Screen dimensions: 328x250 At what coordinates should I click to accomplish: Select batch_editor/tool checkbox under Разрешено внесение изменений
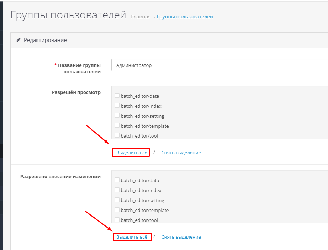click(x=117, y=220)
